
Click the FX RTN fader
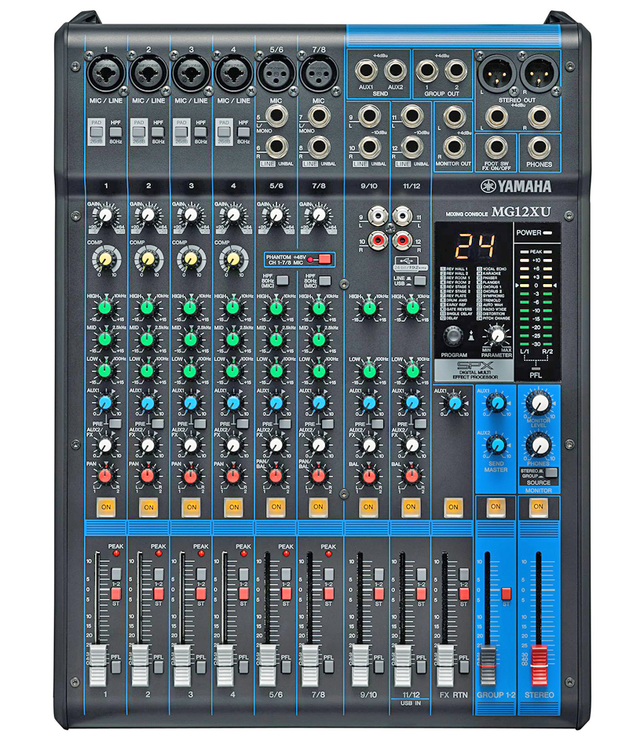(445, 666)
